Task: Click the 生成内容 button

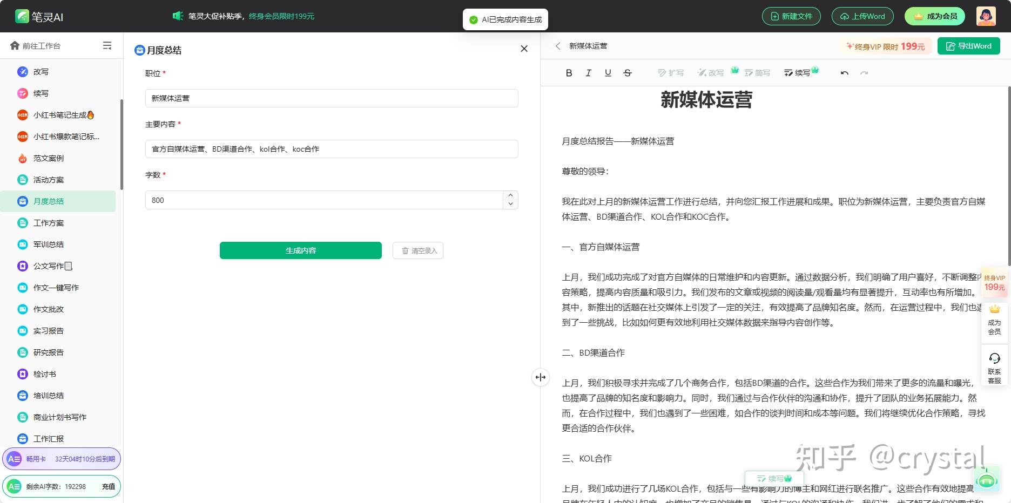Action: click(x=301, y=250)
